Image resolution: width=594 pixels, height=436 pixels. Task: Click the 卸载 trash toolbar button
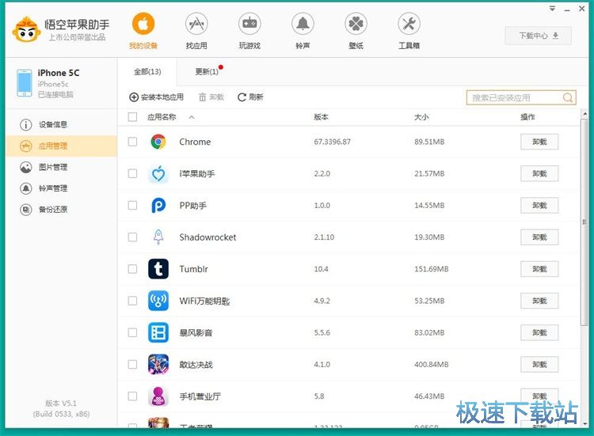click(211, 97)
